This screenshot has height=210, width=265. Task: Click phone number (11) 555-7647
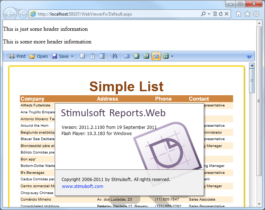[x=167, y=199]
